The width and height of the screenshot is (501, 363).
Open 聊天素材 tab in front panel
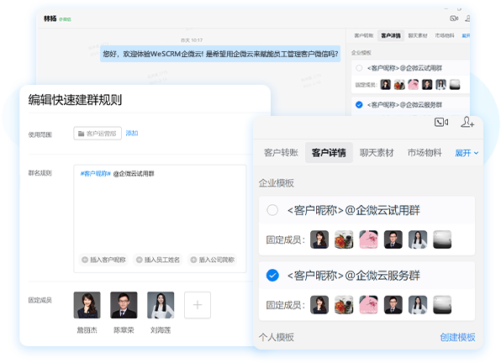377,153
